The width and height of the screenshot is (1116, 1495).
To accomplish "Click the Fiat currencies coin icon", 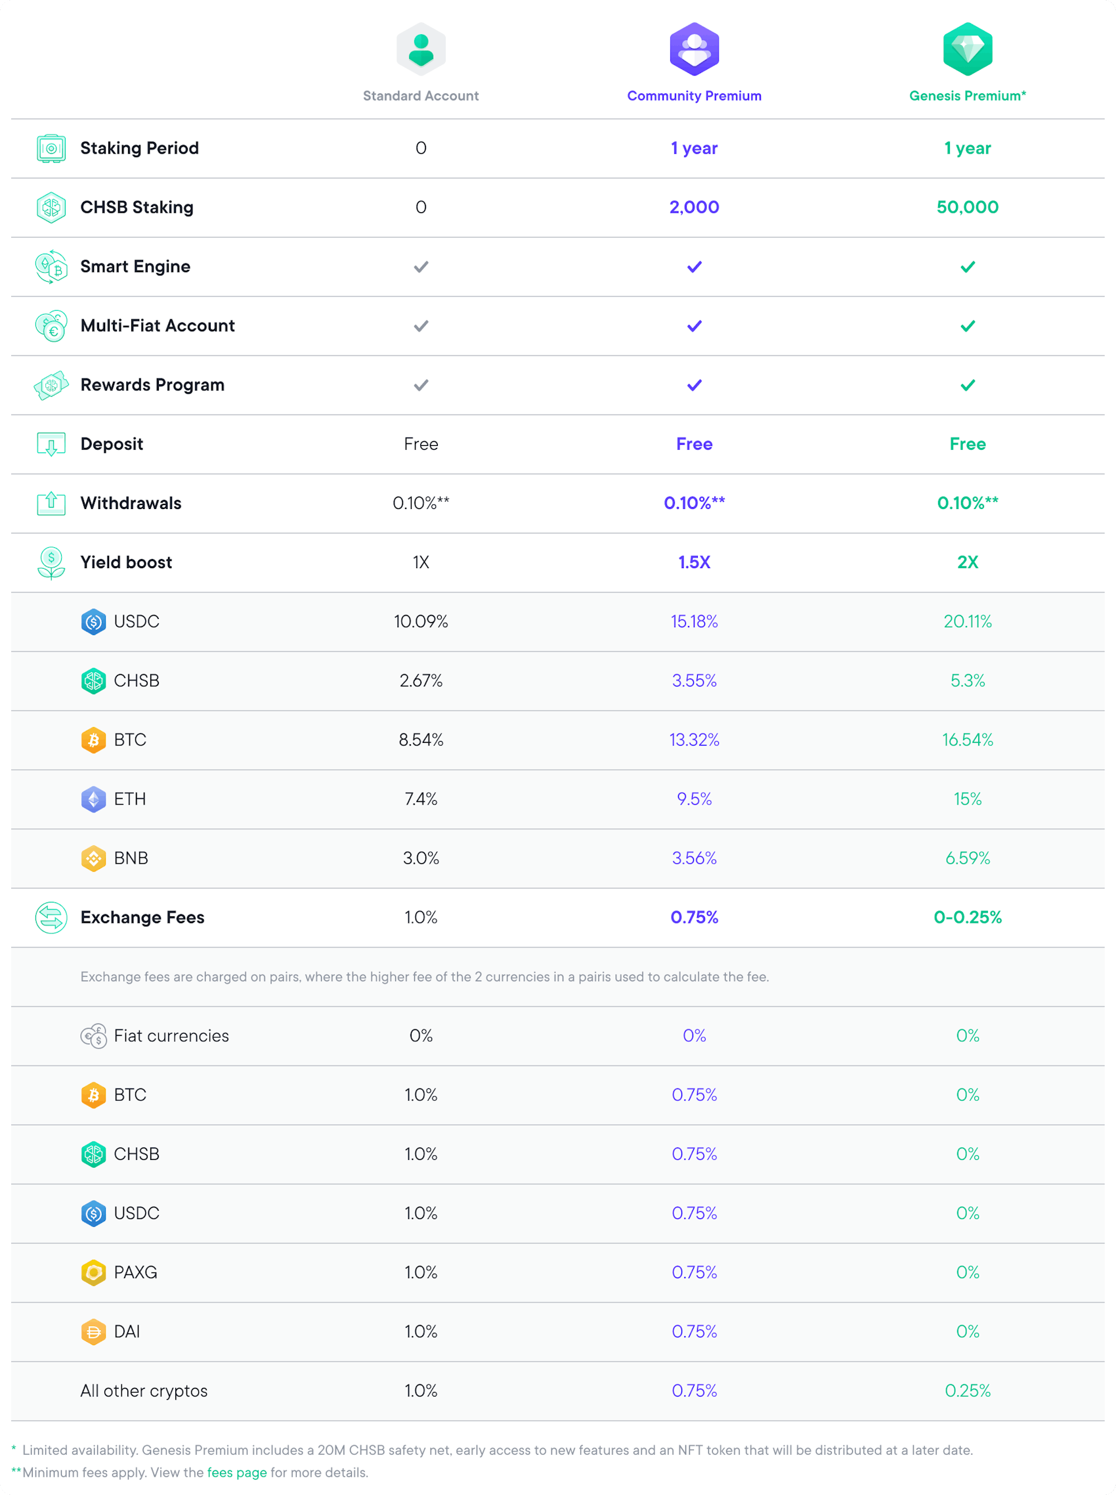I will 93,1035.
